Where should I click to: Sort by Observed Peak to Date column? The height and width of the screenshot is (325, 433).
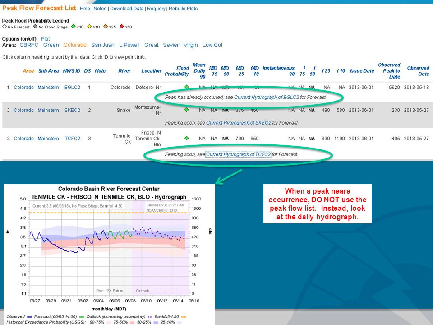[x=389, y=71]
